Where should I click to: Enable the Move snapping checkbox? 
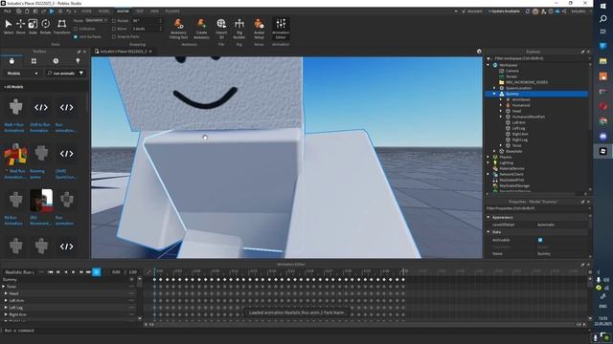coord(114,29)
